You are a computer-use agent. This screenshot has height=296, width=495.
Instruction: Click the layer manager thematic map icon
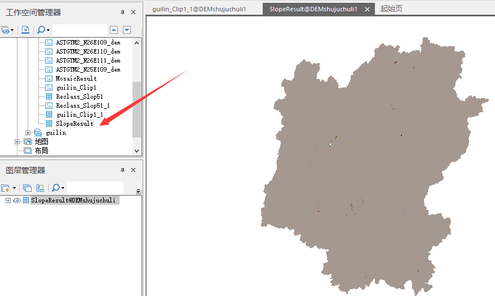[40, 188]
